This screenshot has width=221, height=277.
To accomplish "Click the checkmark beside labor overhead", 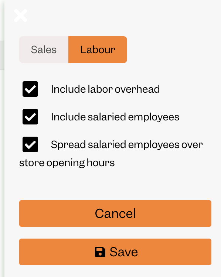I will (x=30, y=89).
